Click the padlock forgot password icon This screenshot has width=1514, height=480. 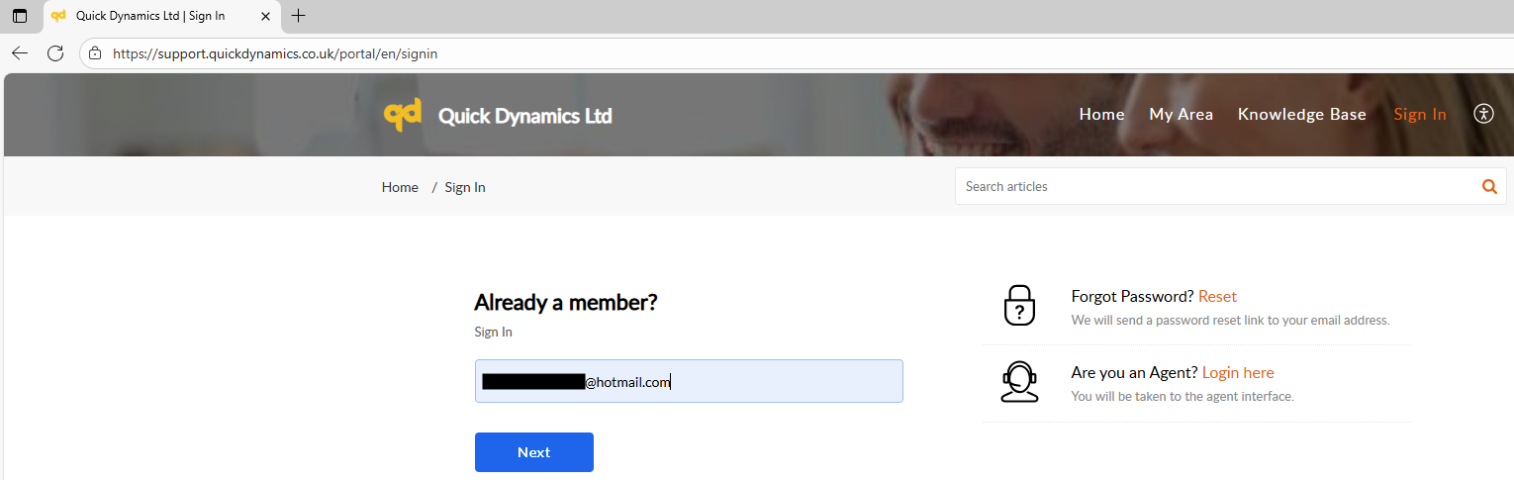1019,305
